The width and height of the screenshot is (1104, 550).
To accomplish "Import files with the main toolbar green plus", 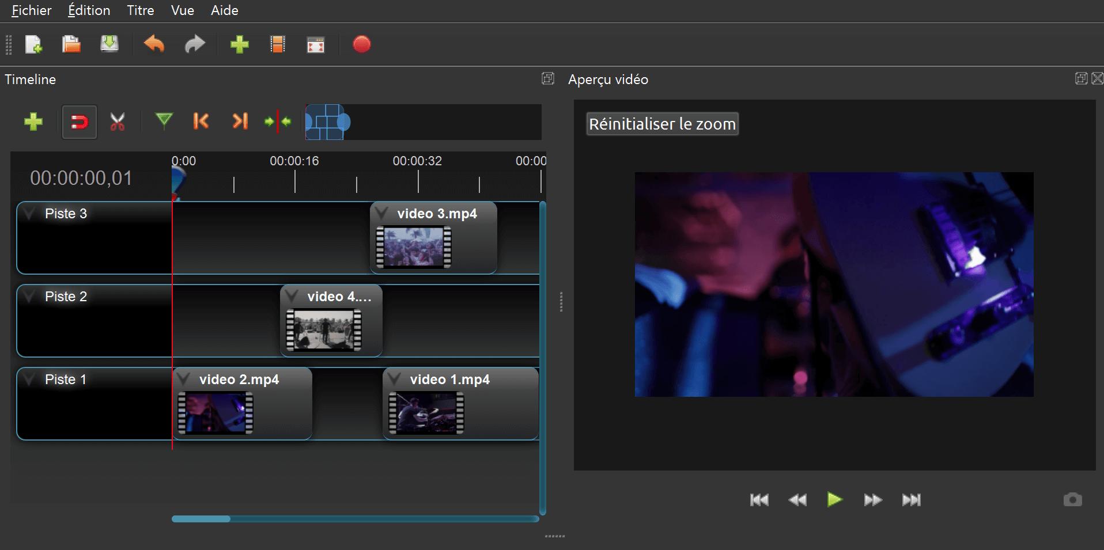I will (x=240, y=44).
